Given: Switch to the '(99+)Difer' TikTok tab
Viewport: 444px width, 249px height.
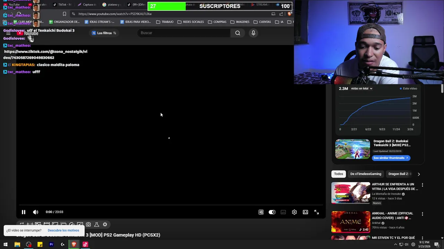Looking at the screenshot, I should click(136, 4).
